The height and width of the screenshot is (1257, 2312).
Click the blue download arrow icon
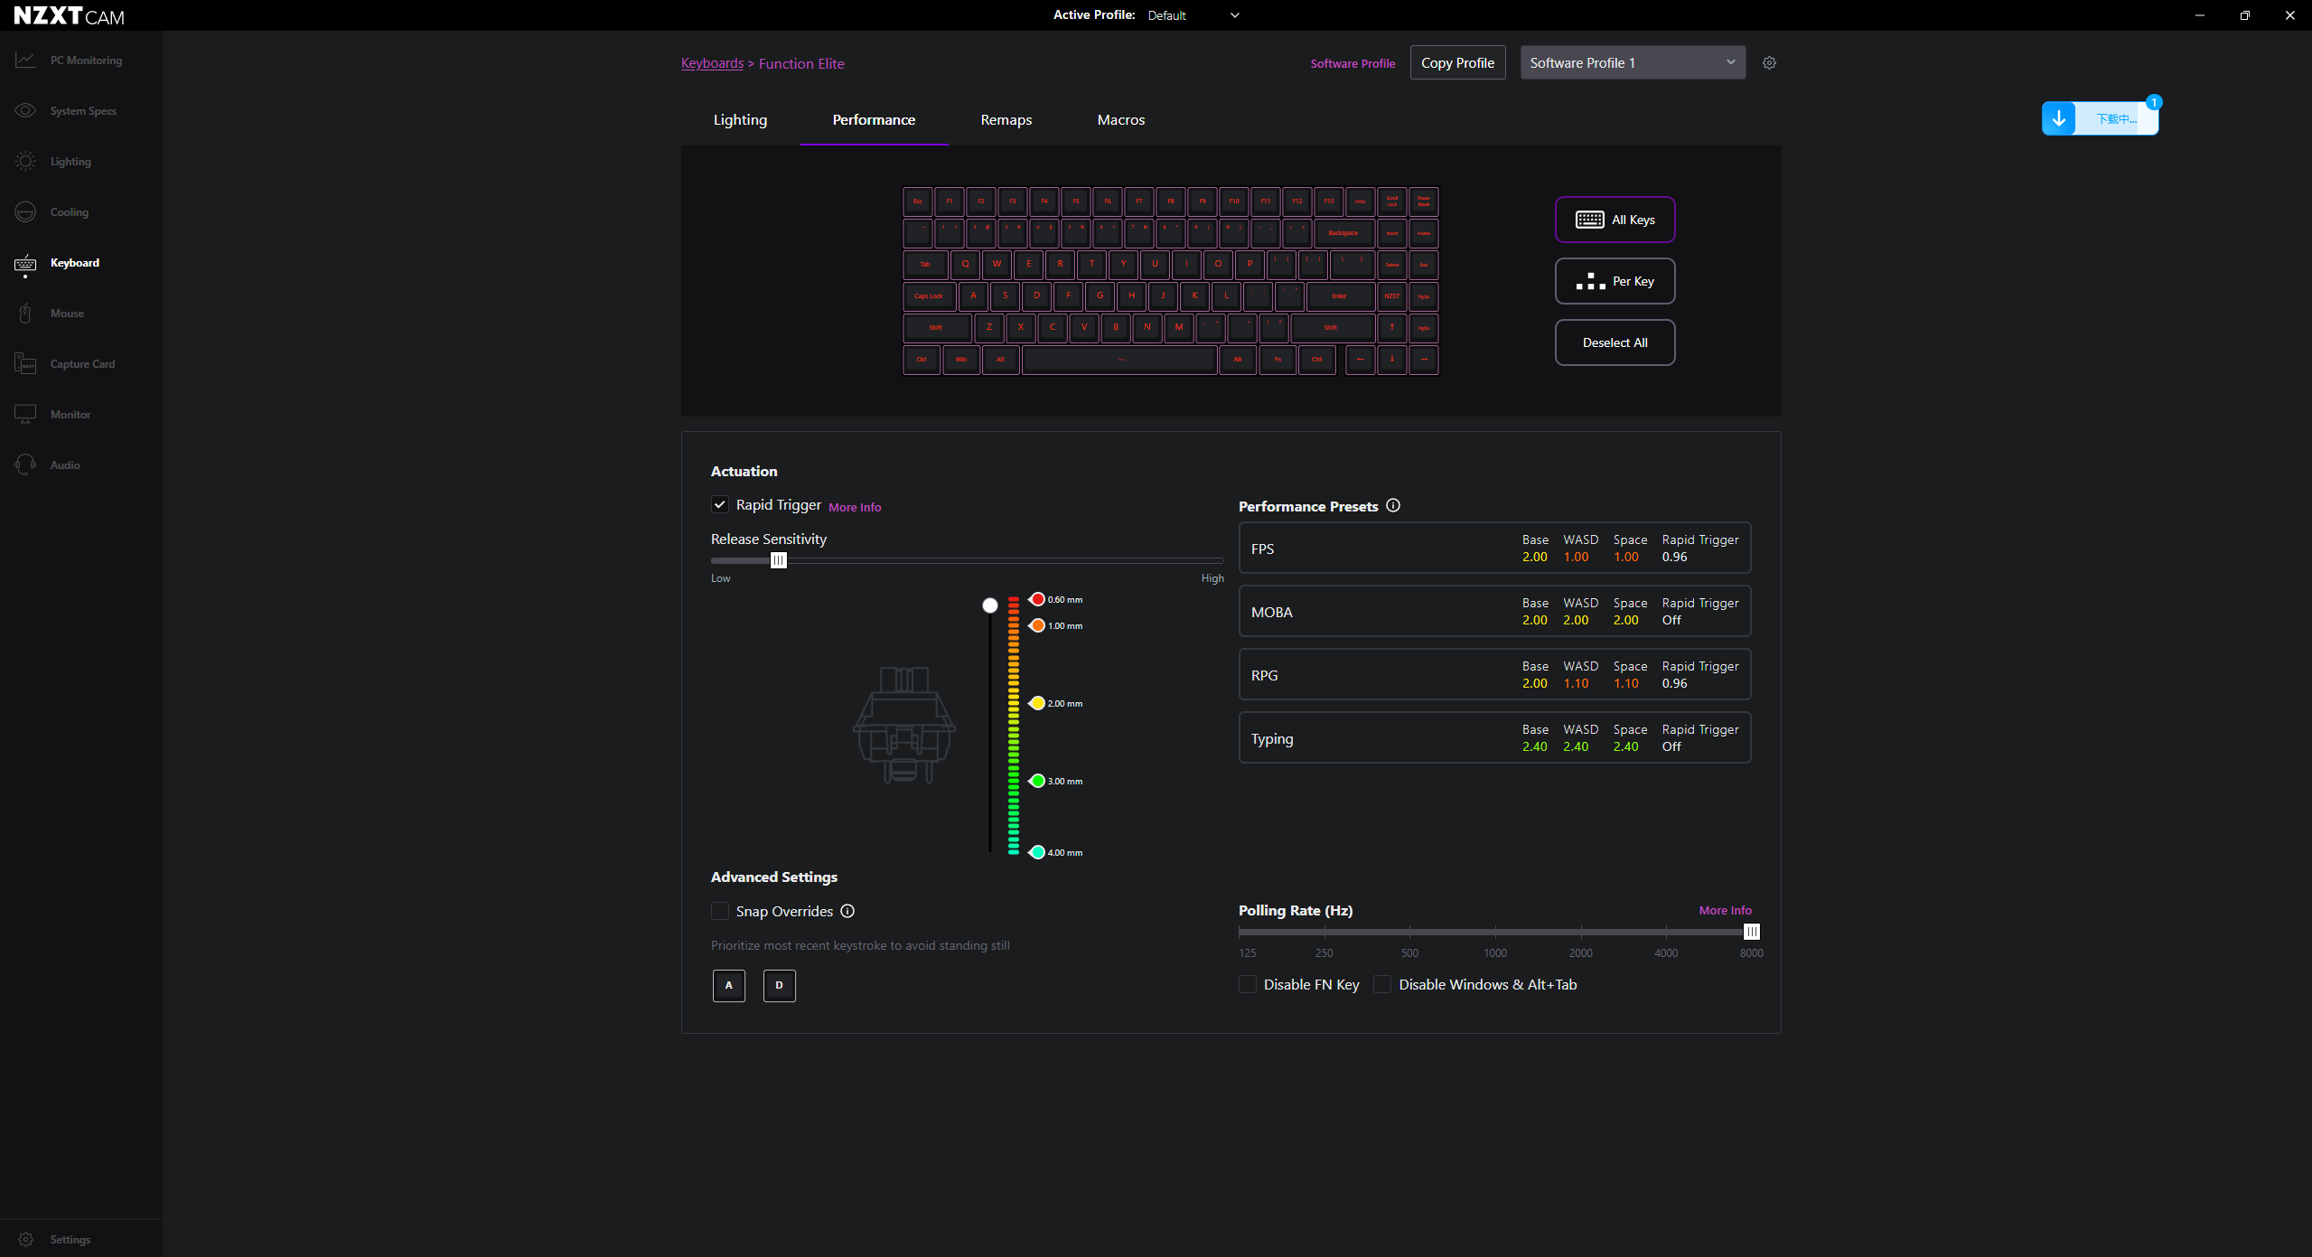pos(2059,118)
